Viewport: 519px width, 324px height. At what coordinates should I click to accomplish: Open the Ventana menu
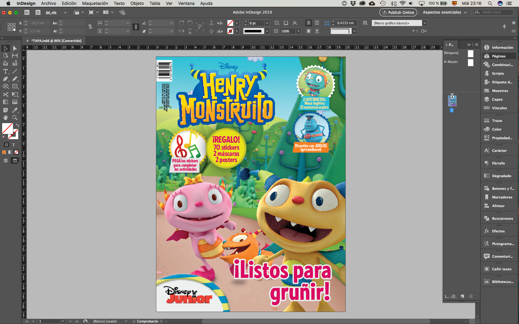(x=186, y=3)
